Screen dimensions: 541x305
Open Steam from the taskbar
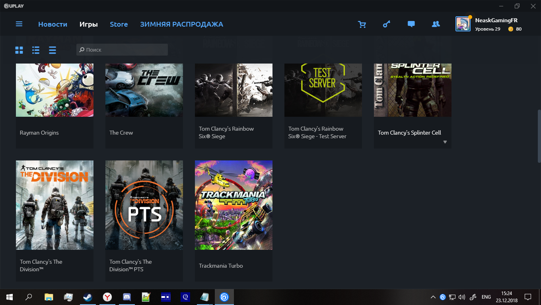(x=88, y=297)
